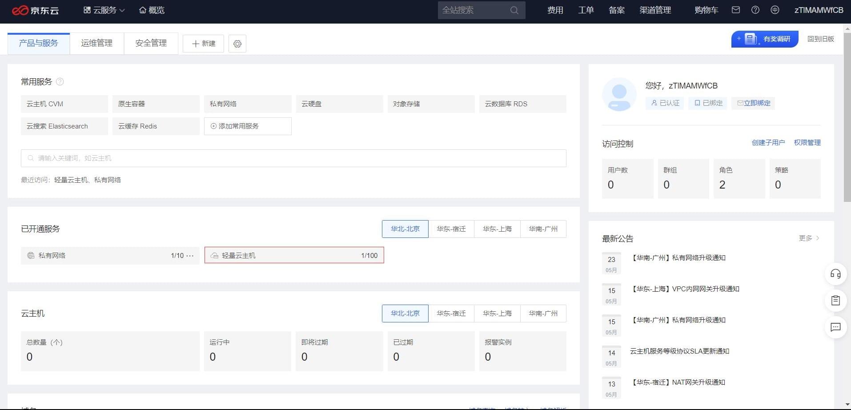
Task: Open the 备案 menu
Action: pos(617,10)
